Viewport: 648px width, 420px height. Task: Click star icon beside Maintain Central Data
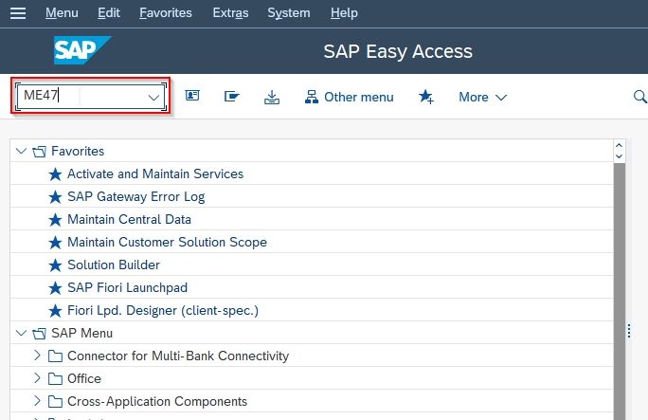(55, 220)
